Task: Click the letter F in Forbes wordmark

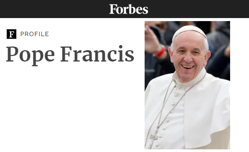Action: tap(113, 9)
